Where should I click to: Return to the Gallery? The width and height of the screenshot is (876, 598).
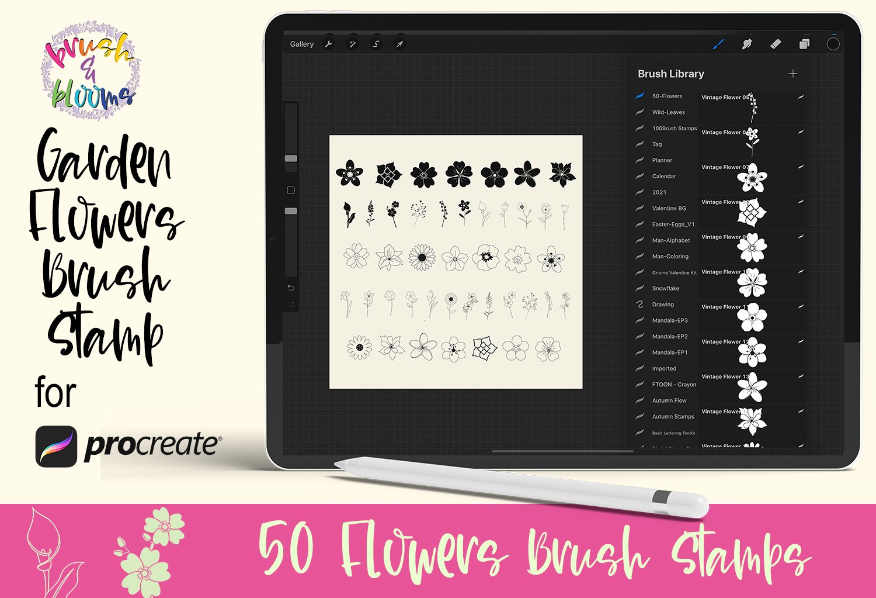302,43
